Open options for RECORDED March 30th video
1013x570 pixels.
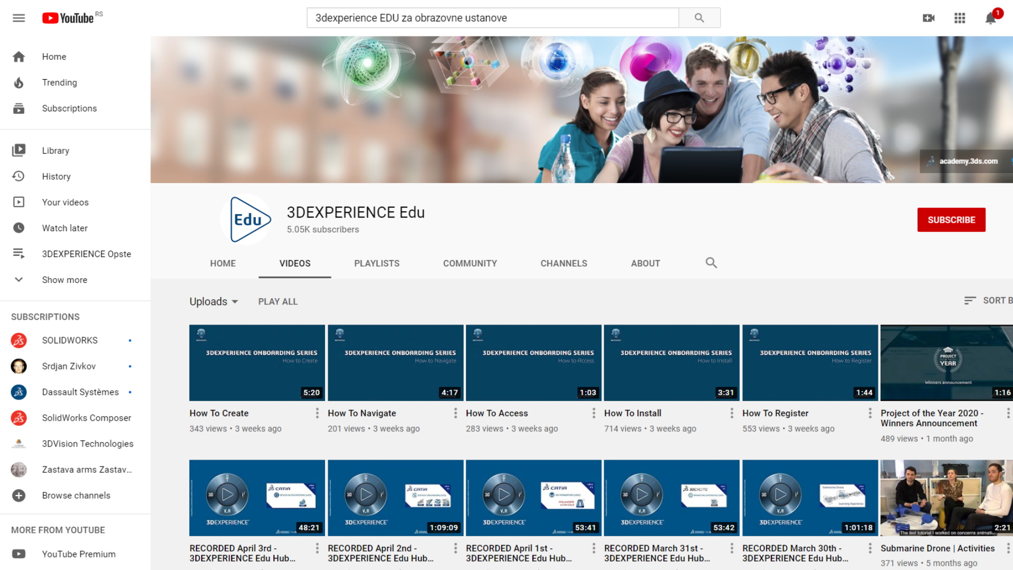tap(870, 548)
